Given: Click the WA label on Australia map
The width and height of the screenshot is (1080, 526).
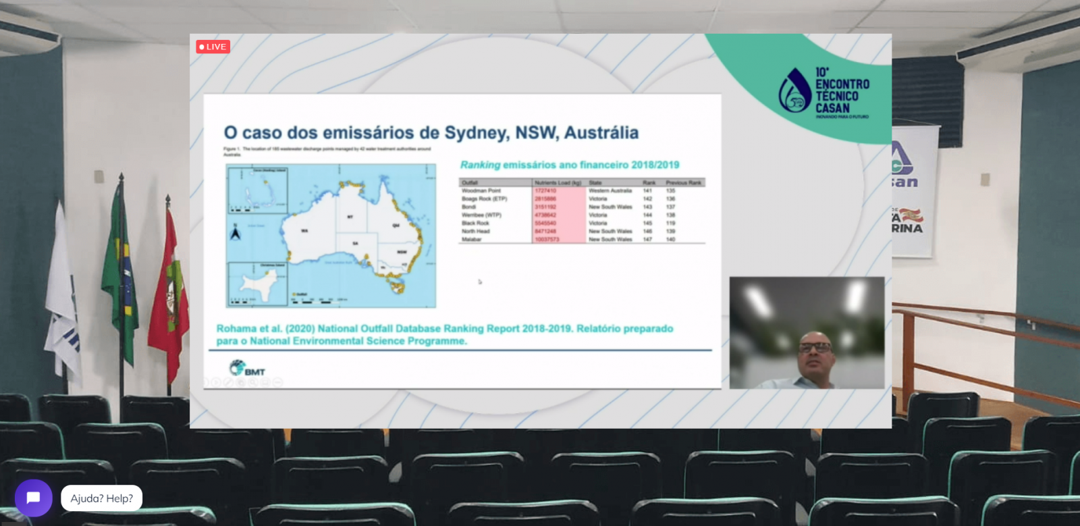Looking at the screenshot, I should (304, 231).
